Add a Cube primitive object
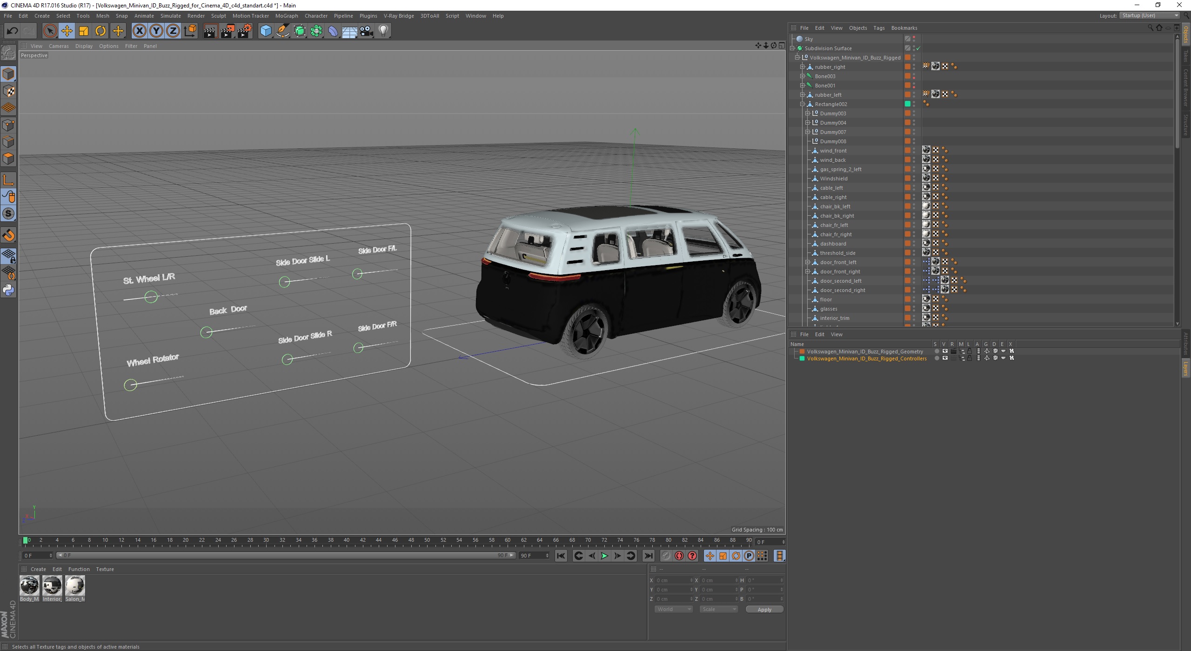The image size is (1191, 651). pyautogui.click(x=266, y=31)
